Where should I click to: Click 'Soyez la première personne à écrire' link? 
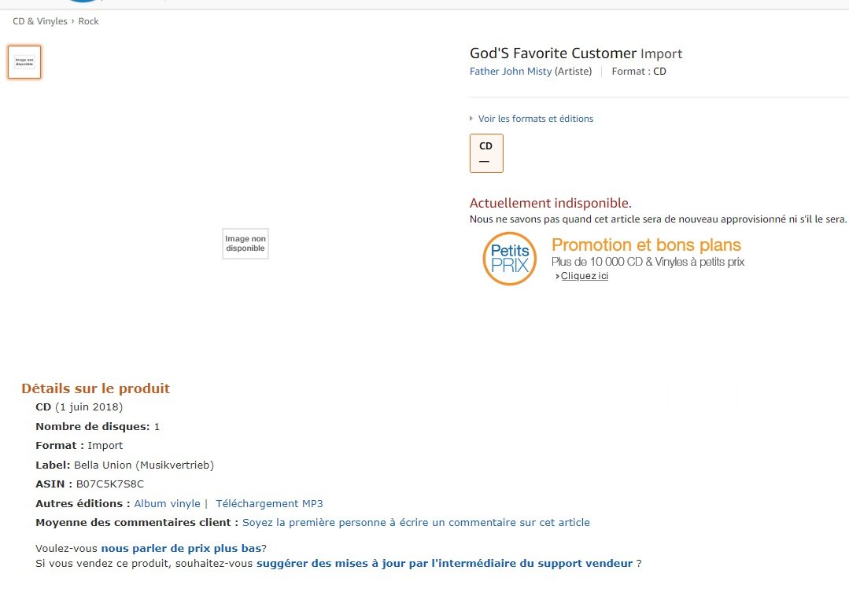coord(415,523)
